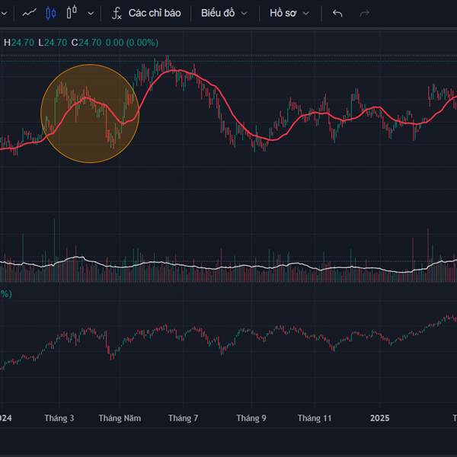The width and height of the screenshot is (457, 457).
Task: Click the H24.70 high value
Action: click(19, 43)
